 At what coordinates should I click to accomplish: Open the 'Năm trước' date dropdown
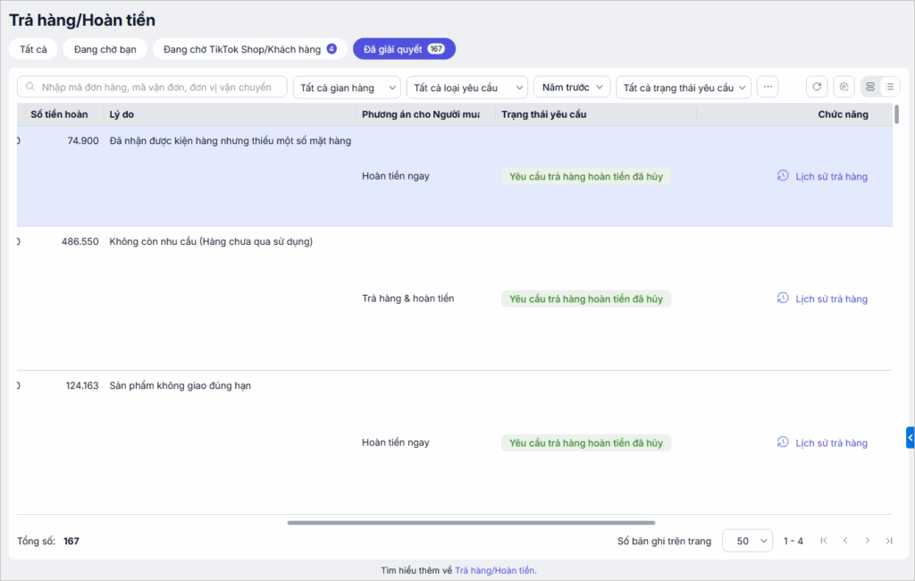click(572, 87)
